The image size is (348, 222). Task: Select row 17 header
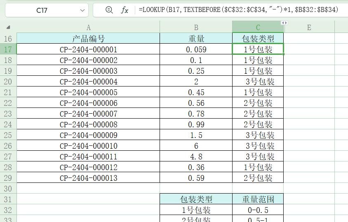pyautogui.click(x=8, y=49)
